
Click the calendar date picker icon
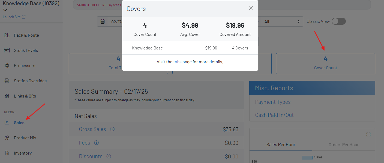pyautogui.click(x=103, y=21)
